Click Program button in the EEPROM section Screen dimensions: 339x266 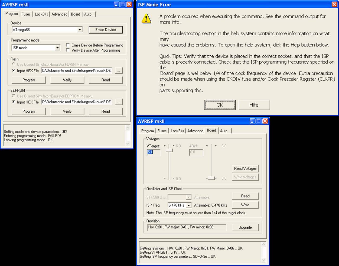tap(29, 111)
